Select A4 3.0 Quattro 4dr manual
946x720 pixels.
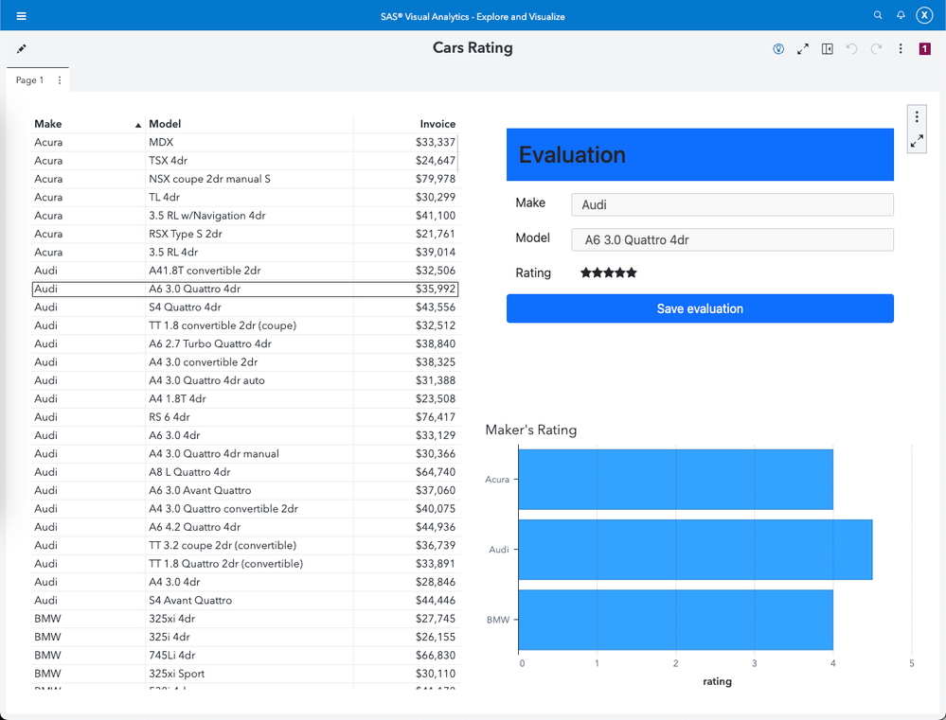coord(244,453)
